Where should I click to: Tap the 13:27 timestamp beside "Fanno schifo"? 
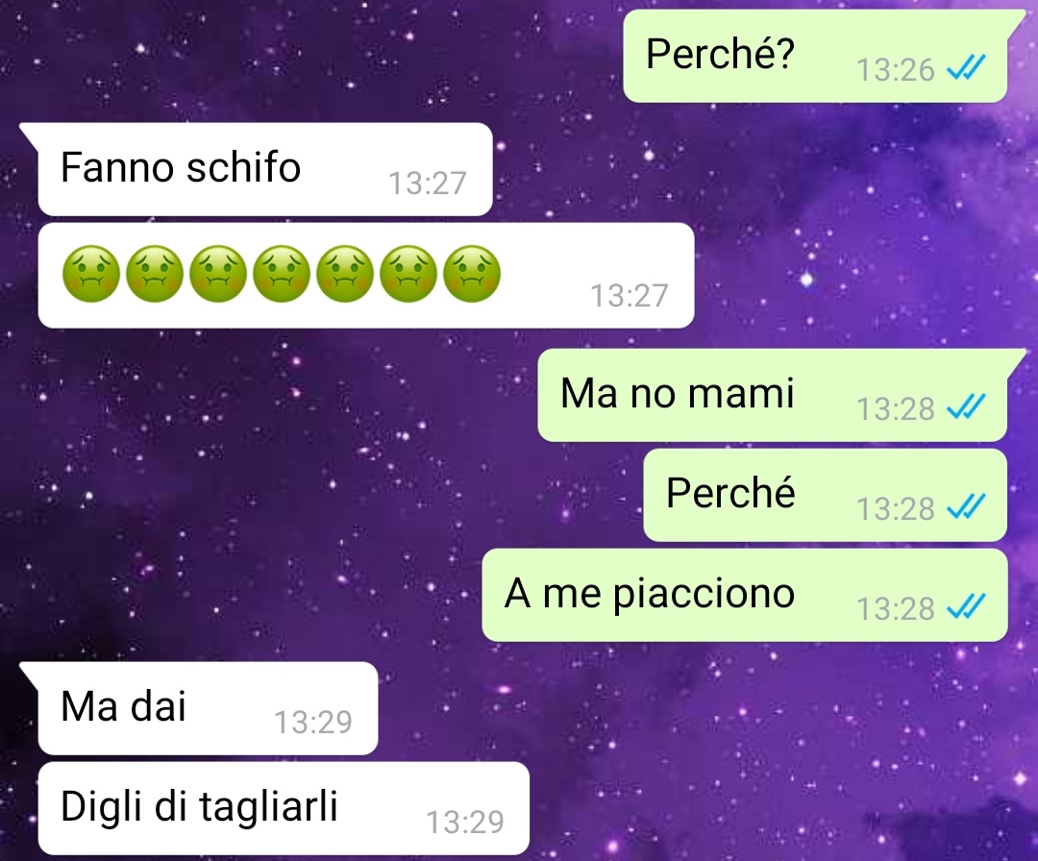428,184
